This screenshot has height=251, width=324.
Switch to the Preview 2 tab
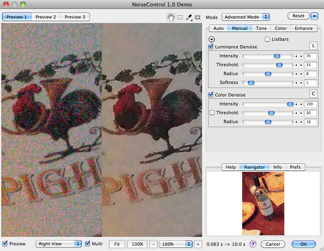46,17
